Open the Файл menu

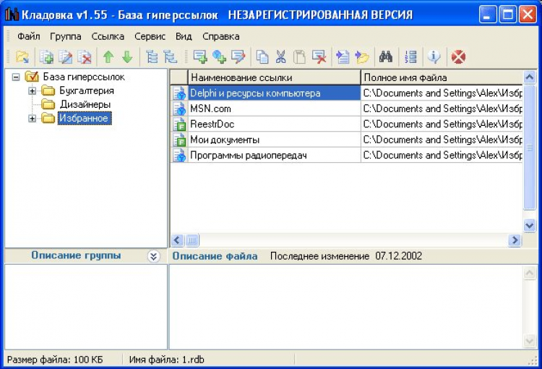point(29,36)
